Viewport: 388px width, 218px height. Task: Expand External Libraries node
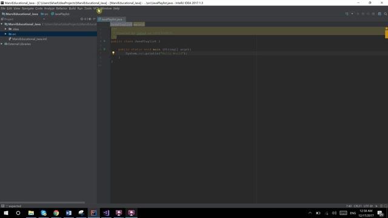[x=2, y=44]
